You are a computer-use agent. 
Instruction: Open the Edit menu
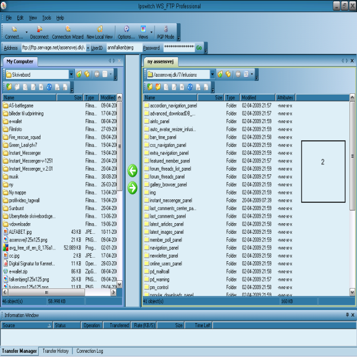click(x=20, y=18)
